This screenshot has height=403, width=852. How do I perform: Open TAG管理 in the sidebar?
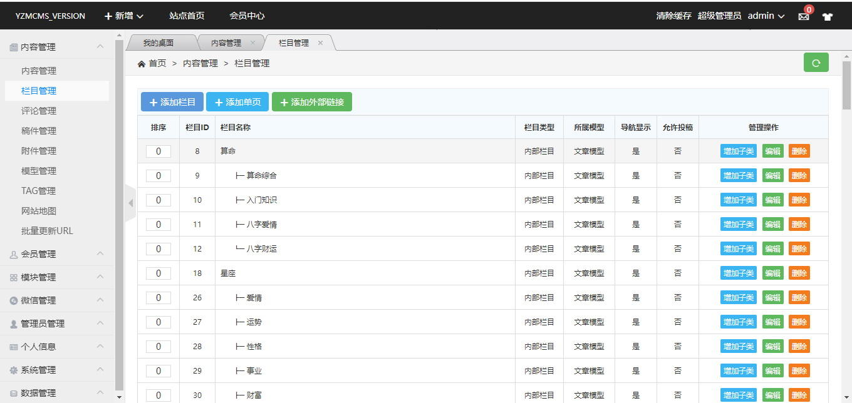(x=38, y=191)
